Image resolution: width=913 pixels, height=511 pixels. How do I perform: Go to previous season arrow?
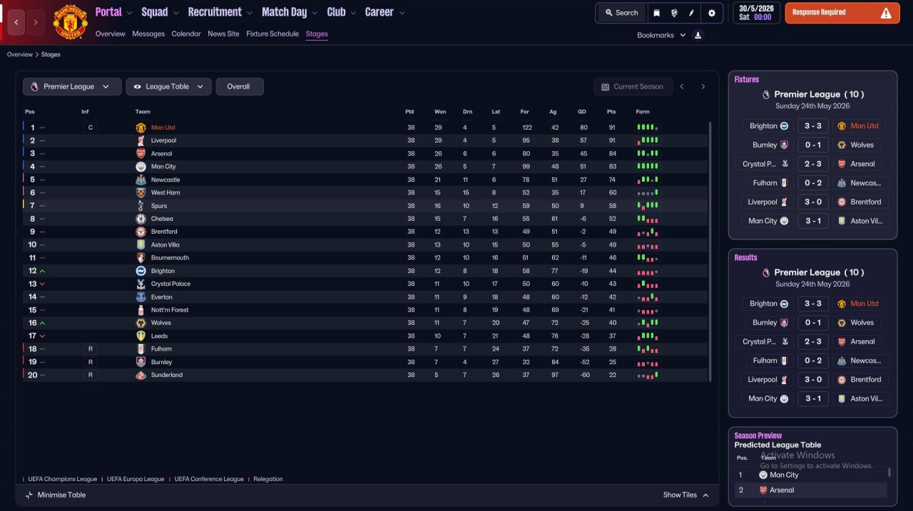click(682, 86)
